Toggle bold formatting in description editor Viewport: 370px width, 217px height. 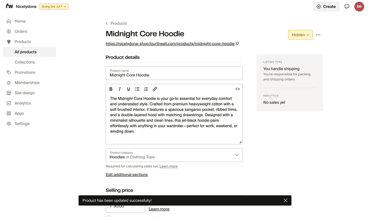[x=111, y=89]
